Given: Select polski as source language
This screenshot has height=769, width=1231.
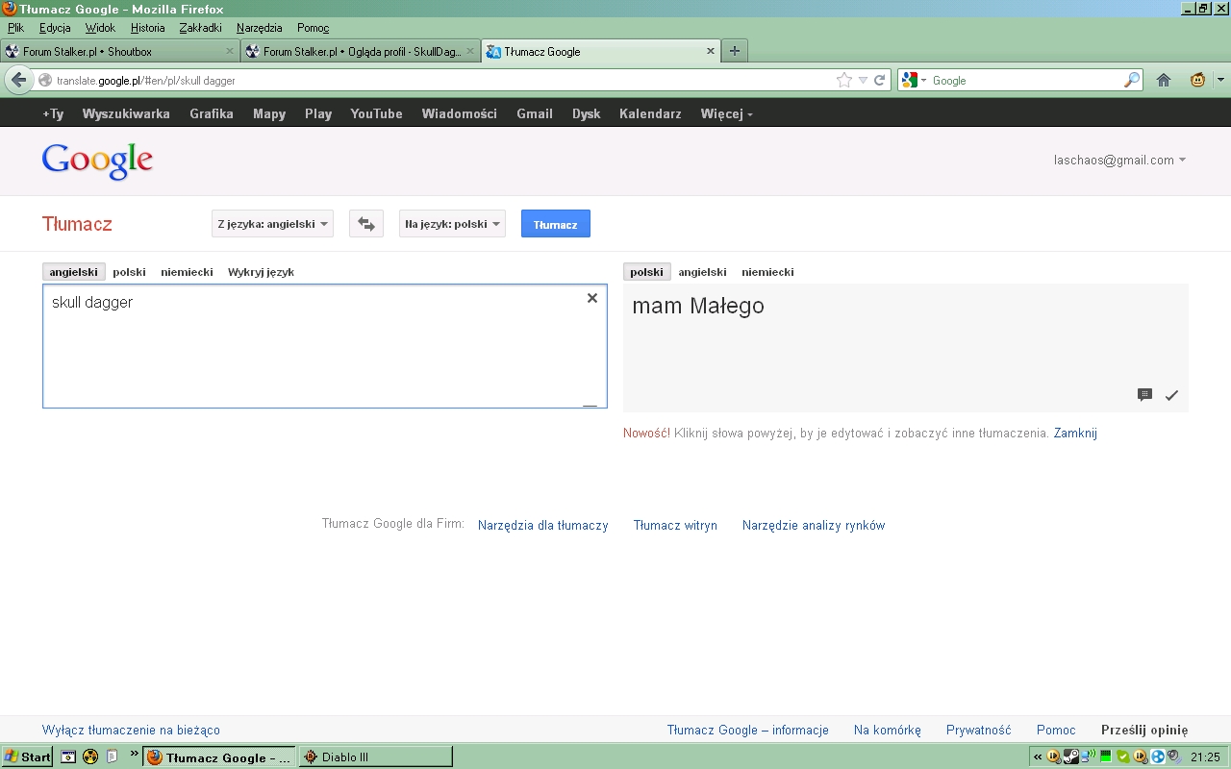Looking at the screenshot, I should point(129,272).
